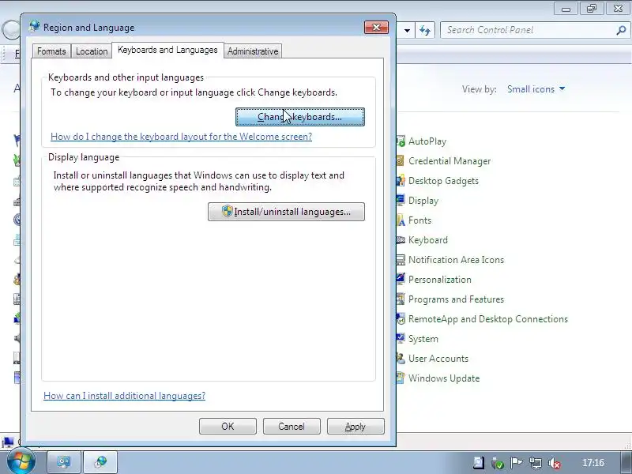Switch to the Location tab
The image size is (632, 474).
(x=92, y=51)
